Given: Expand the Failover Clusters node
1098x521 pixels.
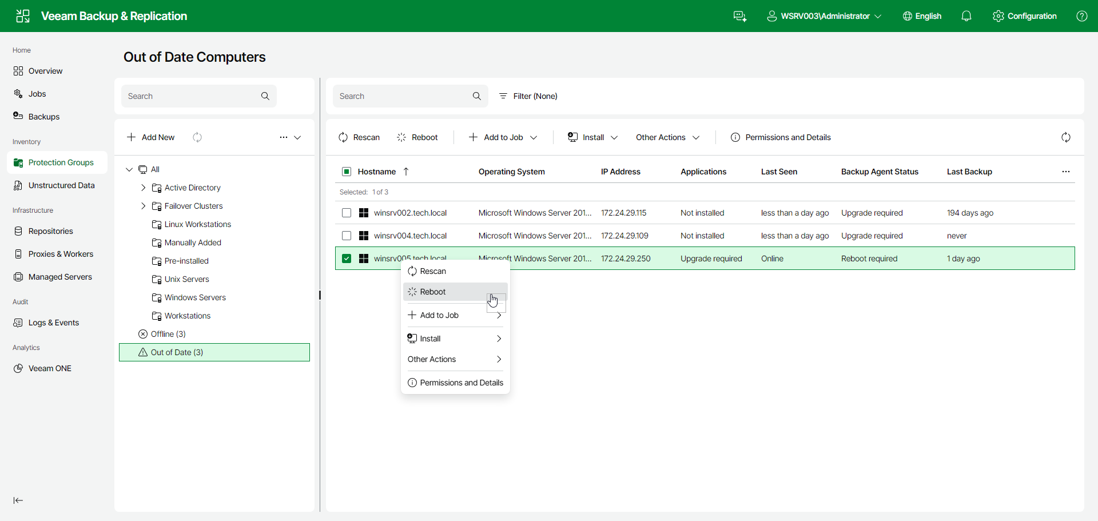Looking at the screenshot, I should 144,206.
